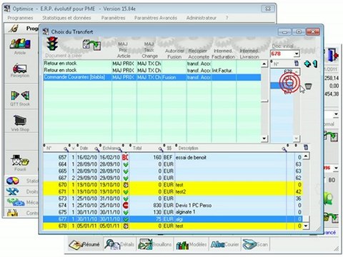Open the Doc. initial 678 dropdown

297,54
